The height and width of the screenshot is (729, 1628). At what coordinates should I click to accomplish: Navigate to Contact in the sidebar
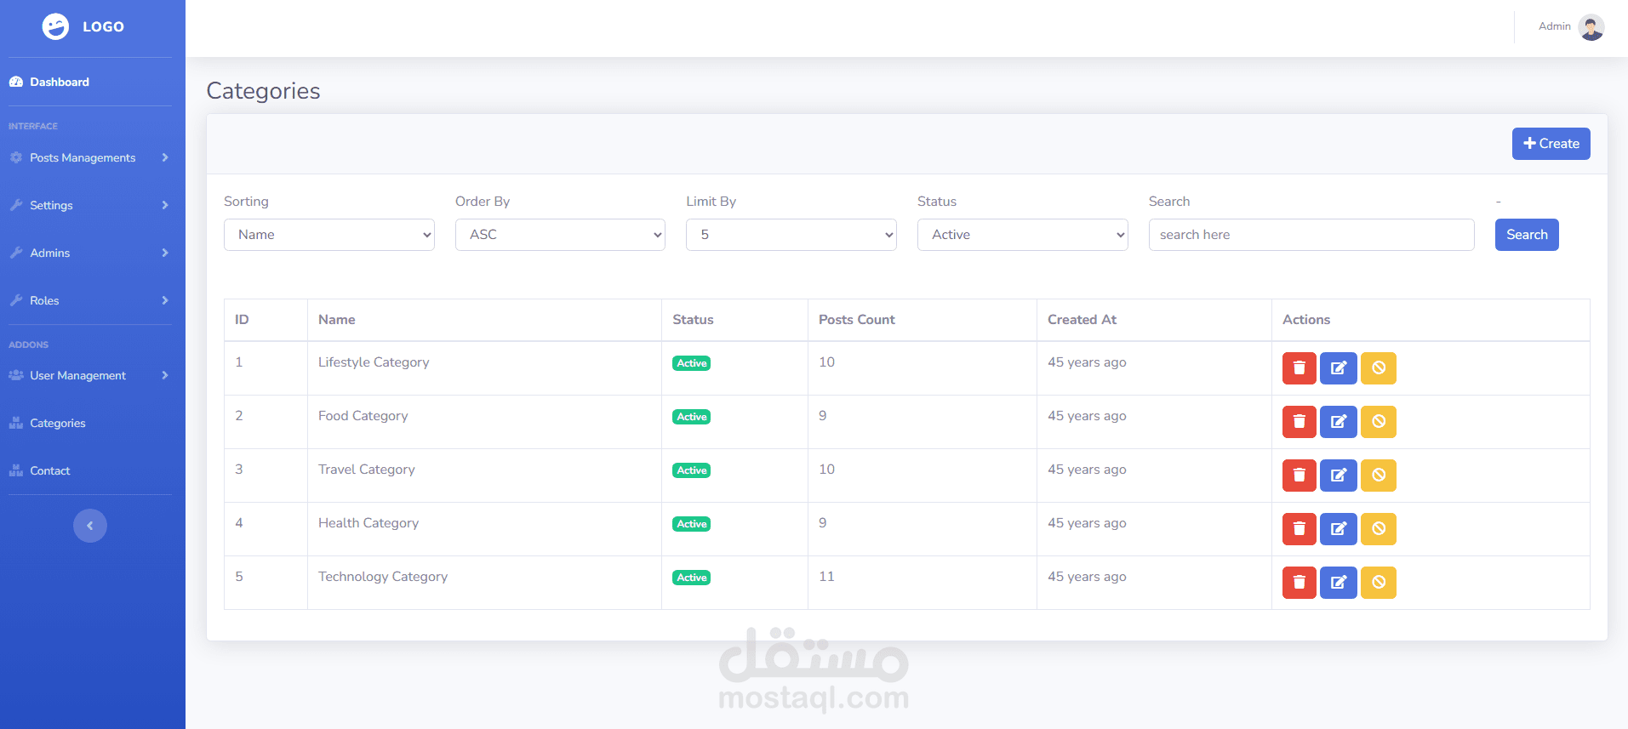pyautogui.click(x=50, y=470)
